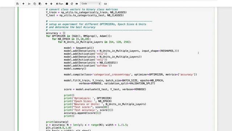Image resolution: width=232 pixels, height=131 pixels.
Task: Restart kernel and rerun all cells
Action: click(x=76, y=4)
